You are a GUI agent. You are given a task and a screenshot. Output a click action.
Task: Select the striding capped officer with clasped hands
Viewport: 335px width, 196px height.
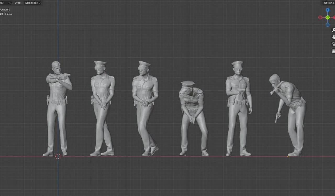tap(146, 108)
